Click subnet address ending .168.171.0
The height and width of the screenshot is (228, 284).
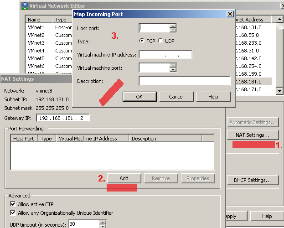coord(249,89)
